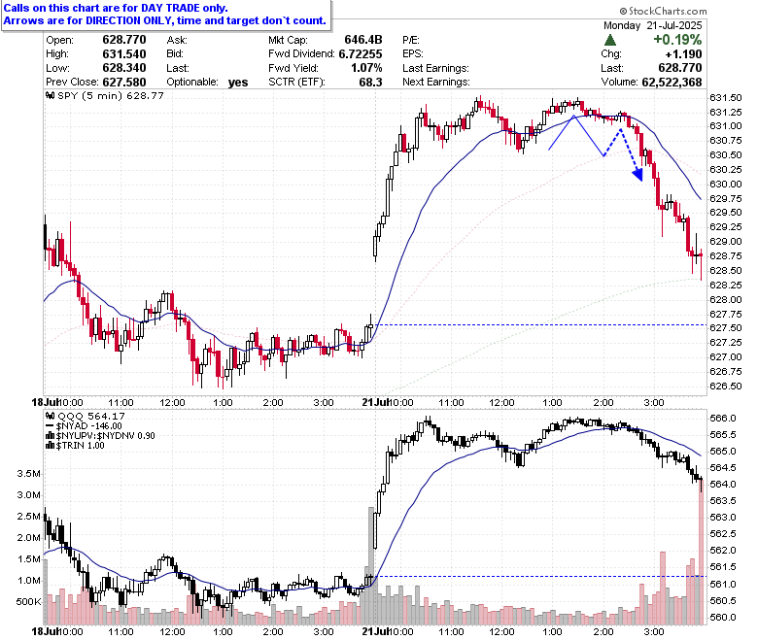
Task: Click the dashed blue arrowhead on SPY chart
Action: point(638,175)
